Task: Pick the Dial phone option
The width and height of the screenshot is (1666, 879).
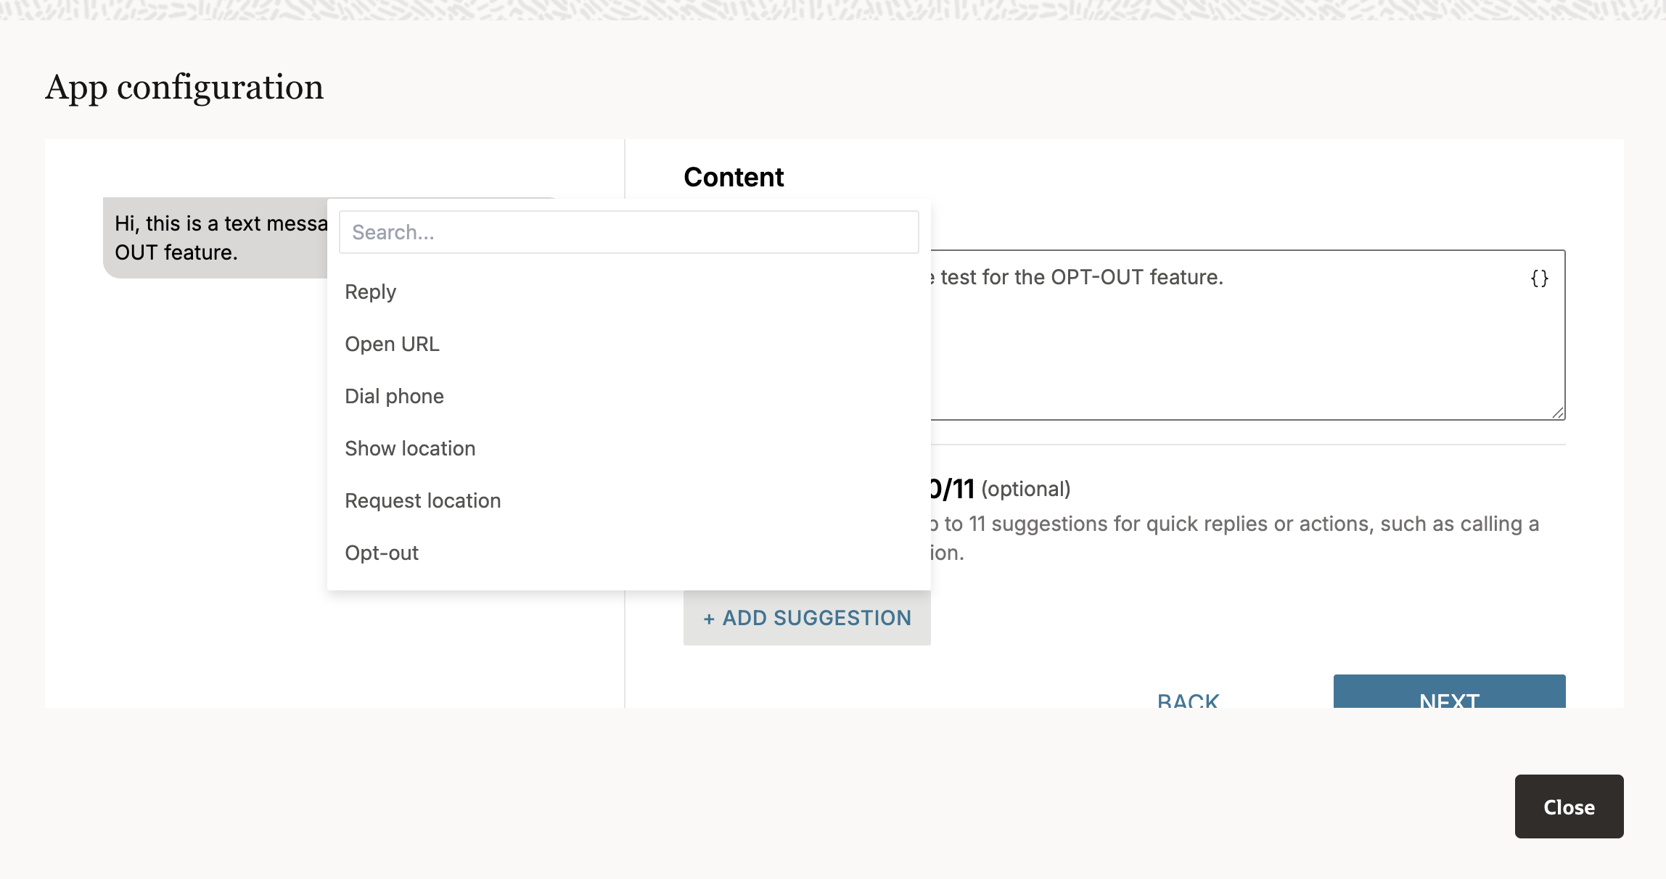Action: pyautogui.click(x=394, y=396)
